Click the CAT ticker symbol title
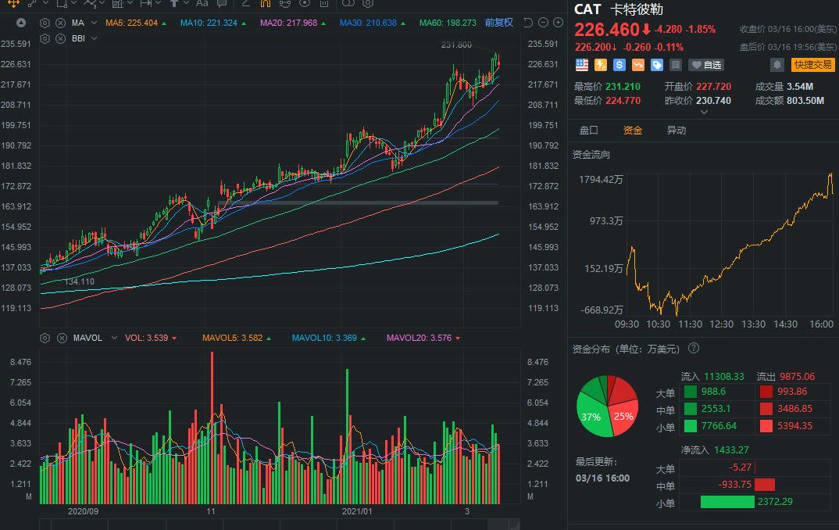Viewport: 839px width, 530px height. 587,9
